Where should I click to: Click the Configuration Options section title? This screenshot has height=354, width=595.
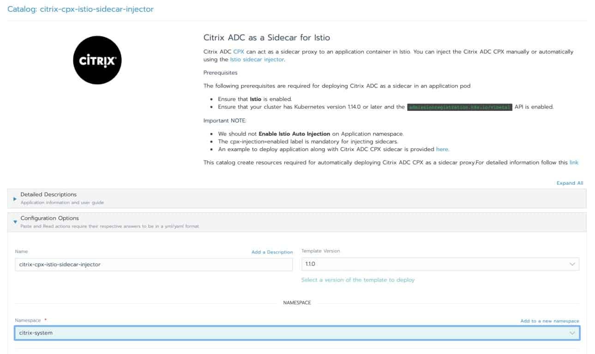pos(49,218)
